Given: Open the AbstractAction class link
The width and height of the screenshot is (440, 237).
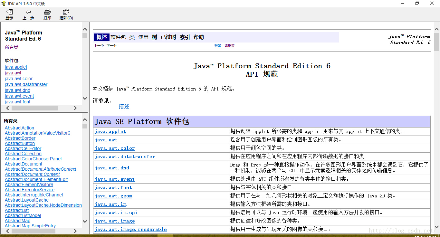Looking at the screenshot, I should tap(19, 128).
